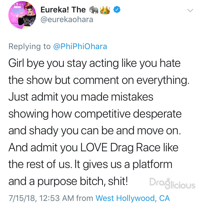Click the elephant emoji beside the name
Image resolution: width=201 pixels, height=209 pixels.
(94, 10)
